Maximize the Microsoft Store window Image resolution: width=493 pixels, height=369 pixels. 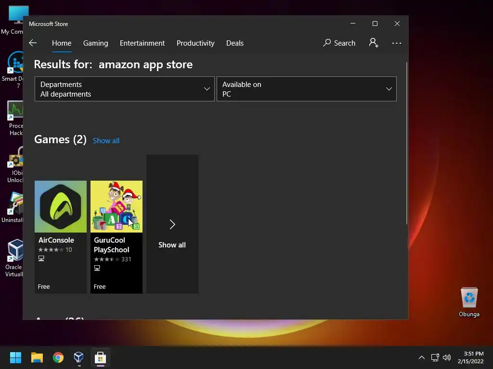(375, 24)
